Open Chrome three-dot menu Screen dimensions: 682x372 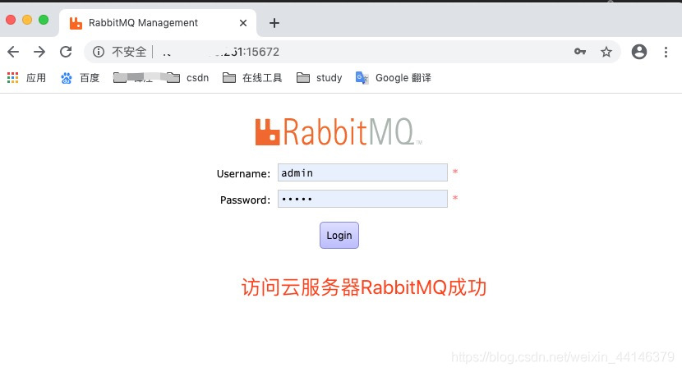tap(666, 53)
